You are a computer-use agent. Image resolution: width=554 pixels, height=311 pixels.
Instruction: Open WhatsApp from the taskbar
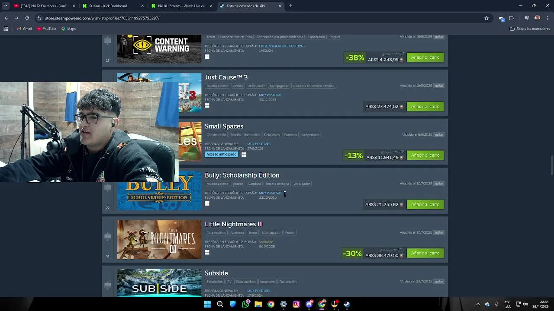(x=245, y=304)
